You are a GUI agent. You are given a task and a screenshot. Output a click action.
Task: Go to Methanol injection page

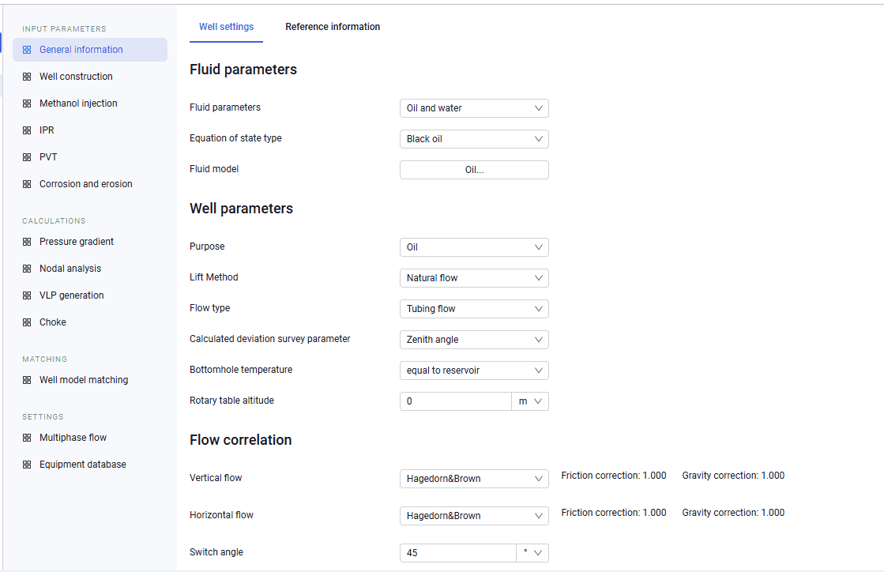click(90, 103)
